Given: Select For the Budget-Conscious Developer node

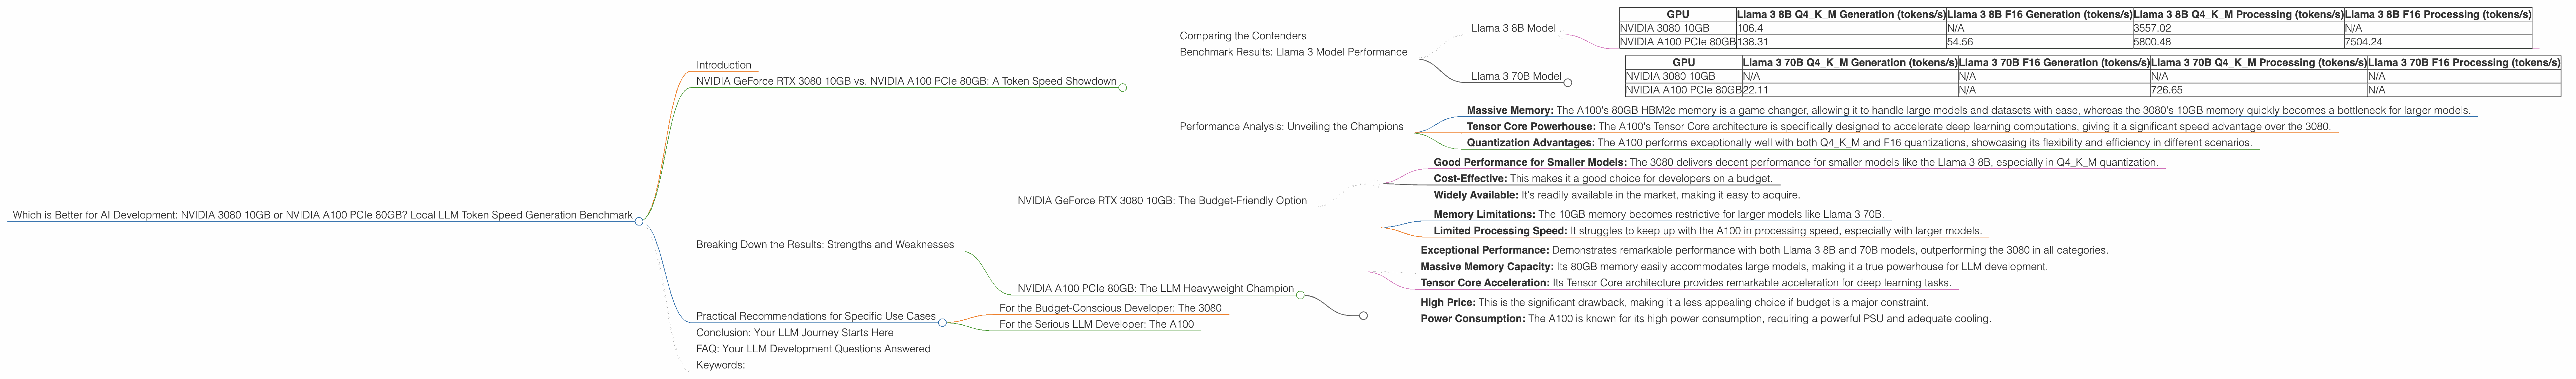Looking at the screenshot, I should [1110, 308].
